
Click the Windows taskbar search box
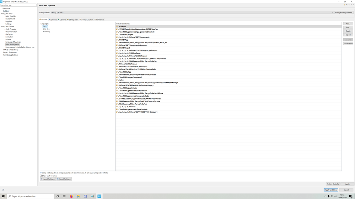[x=31, y=196]
